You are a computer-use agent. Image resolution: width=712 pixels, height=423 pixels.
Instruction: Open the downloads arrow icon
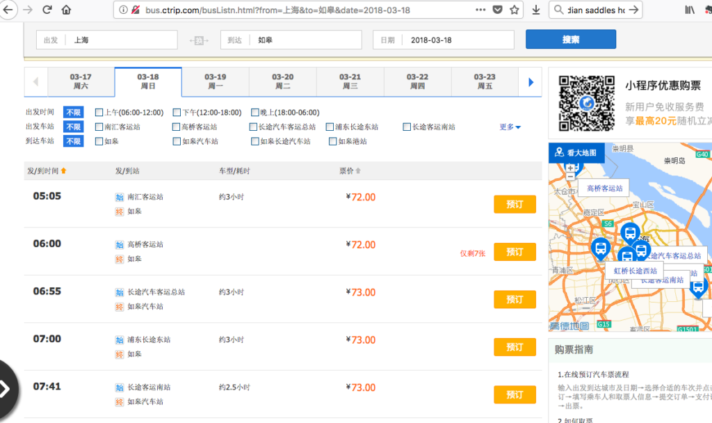[x=536, y=10]
